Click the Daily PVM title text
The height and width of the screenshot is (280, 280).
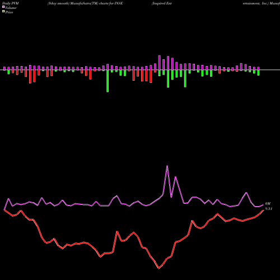point(11,3)
